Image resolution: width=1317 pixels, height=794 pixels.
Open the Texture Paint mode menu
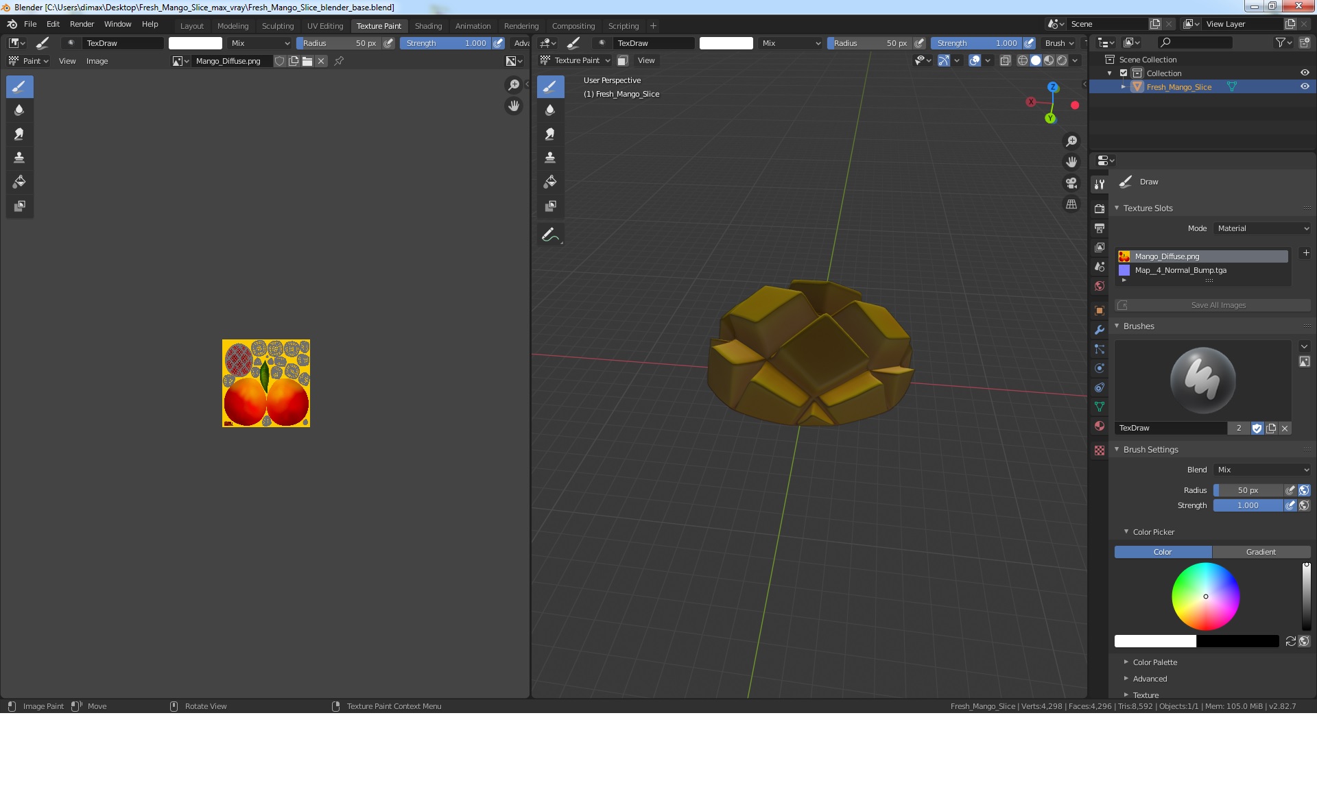coord(576,60)
